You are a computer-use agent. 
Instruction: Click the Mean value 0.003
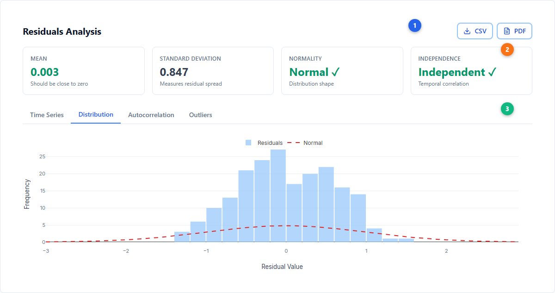44,72
